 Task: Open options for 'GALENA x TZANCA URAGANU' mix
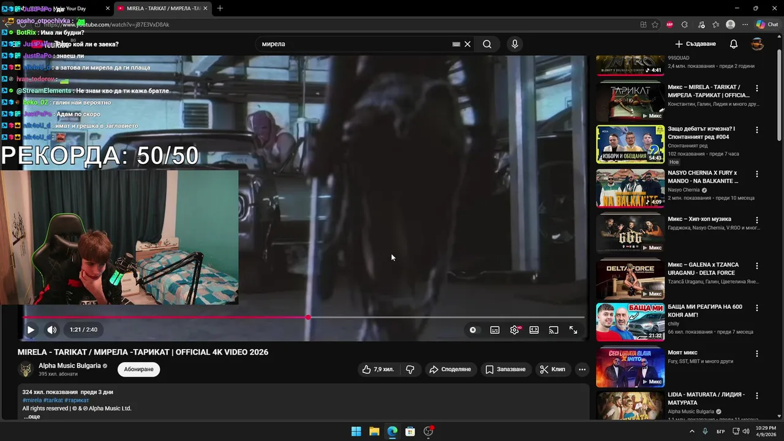pos(757,266)
